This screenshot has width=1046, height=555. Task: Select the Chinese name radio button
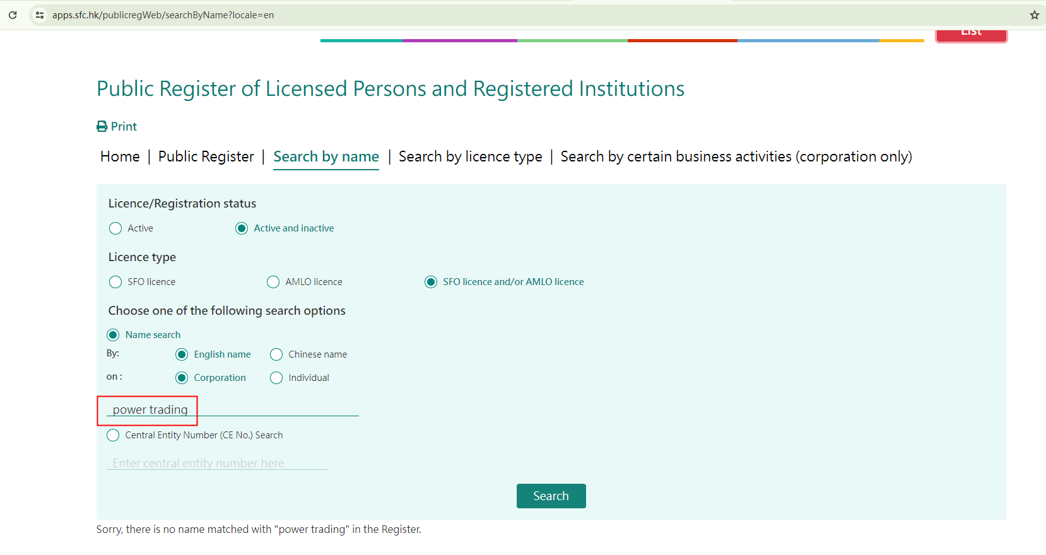pyautogui.click(x=276, y=354)
